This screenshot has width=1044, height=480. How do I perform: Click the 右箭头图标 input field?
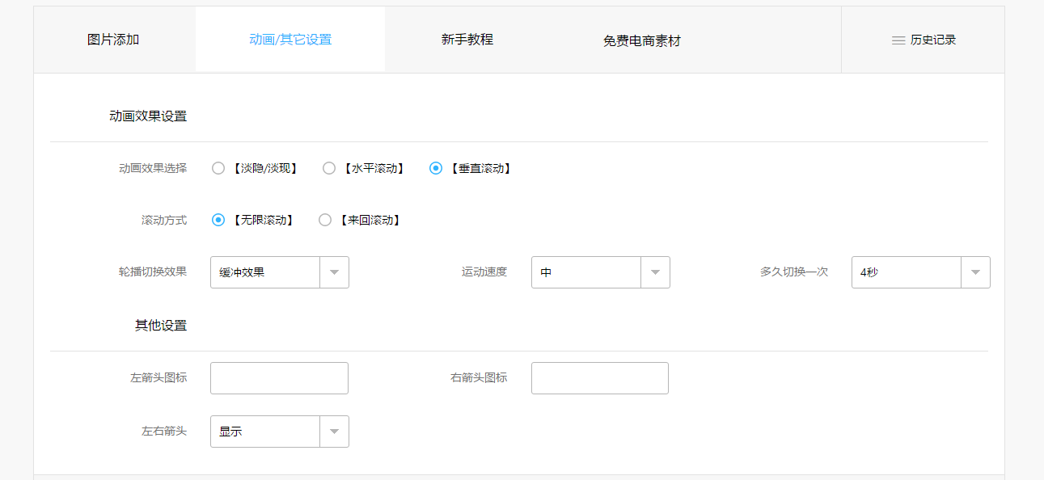600,377
